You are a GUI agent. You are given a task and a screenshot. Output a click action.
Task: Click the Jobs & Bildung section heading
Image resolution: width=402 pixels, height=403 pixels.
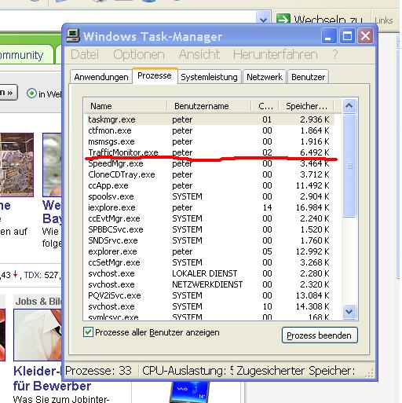[38, 301]
